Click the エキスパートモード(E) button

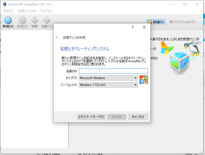pos(91,117)
